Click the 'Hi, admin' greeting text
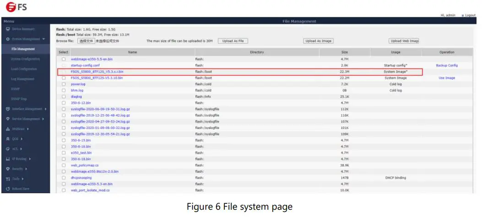 click(x=448, y=16)
